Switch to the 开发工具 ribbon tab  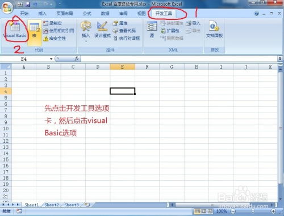tap(164, 14)
